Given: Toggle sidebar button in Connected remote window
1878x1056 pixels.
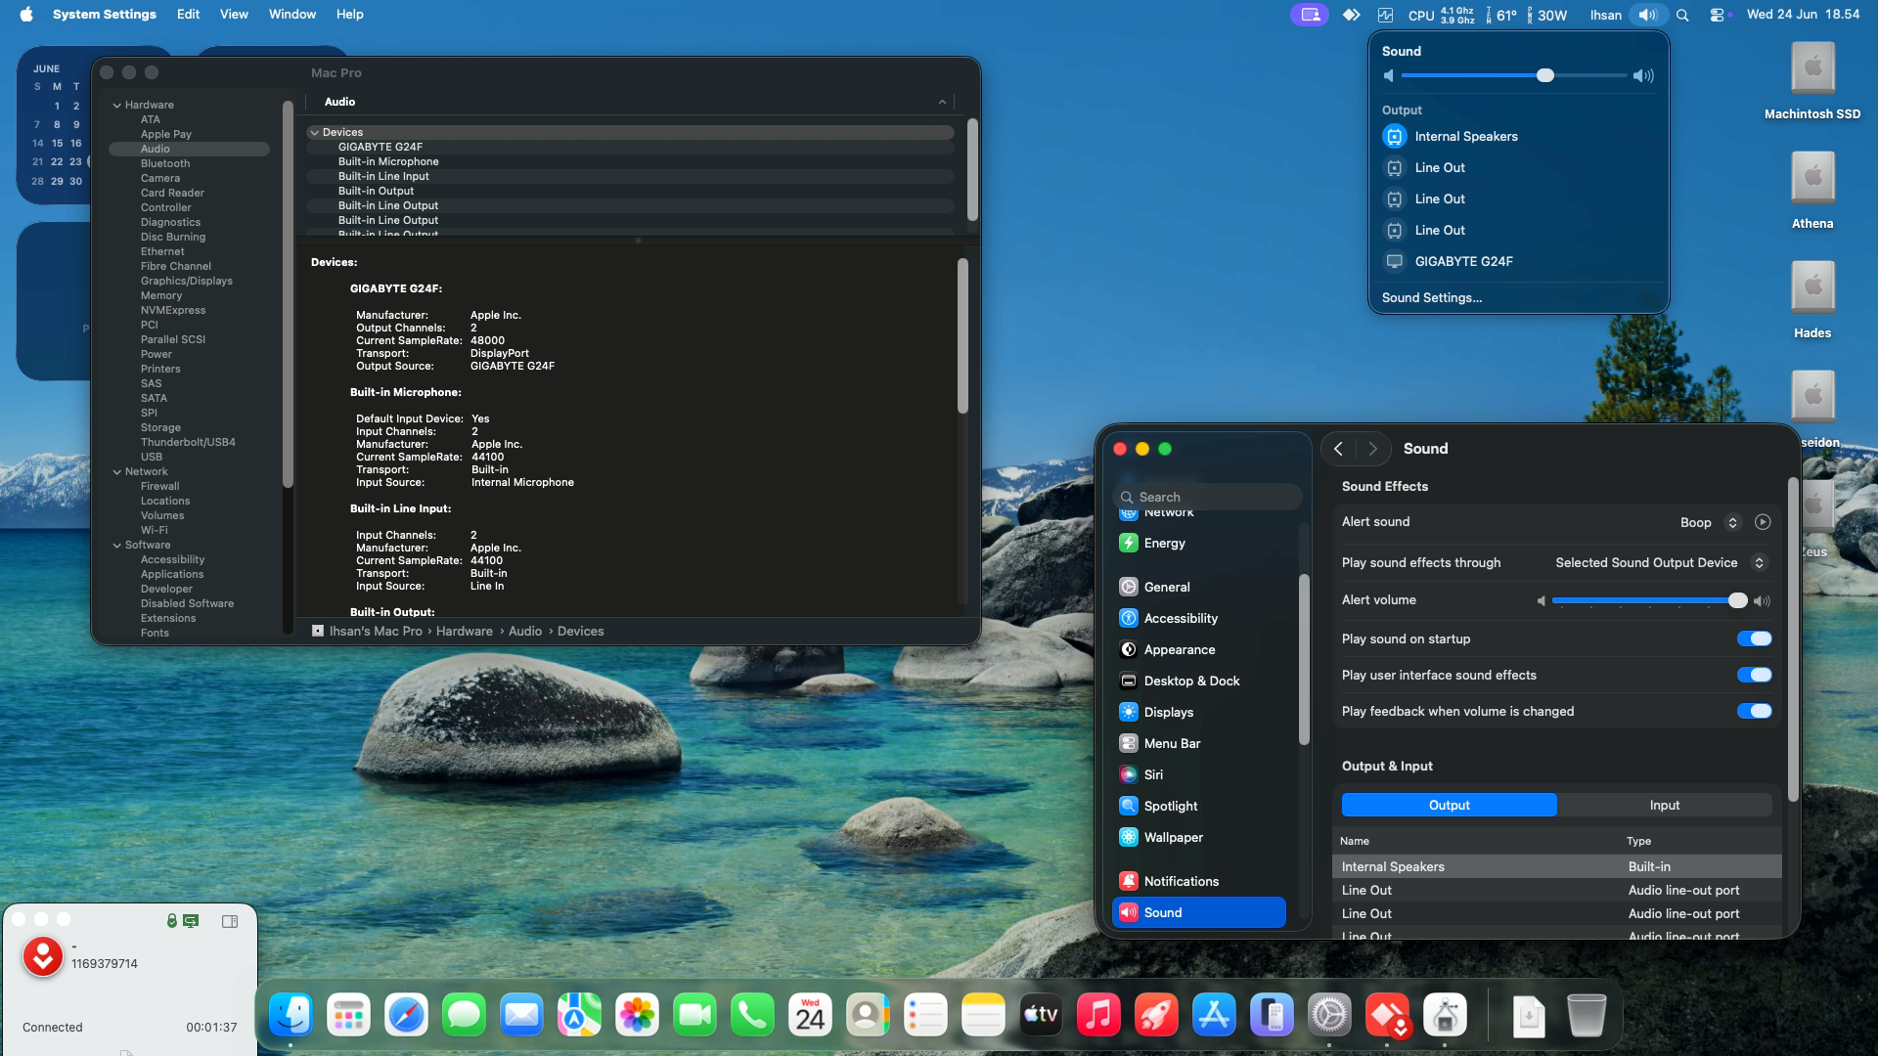Looking at the screenshot, I should click(230, 922).
